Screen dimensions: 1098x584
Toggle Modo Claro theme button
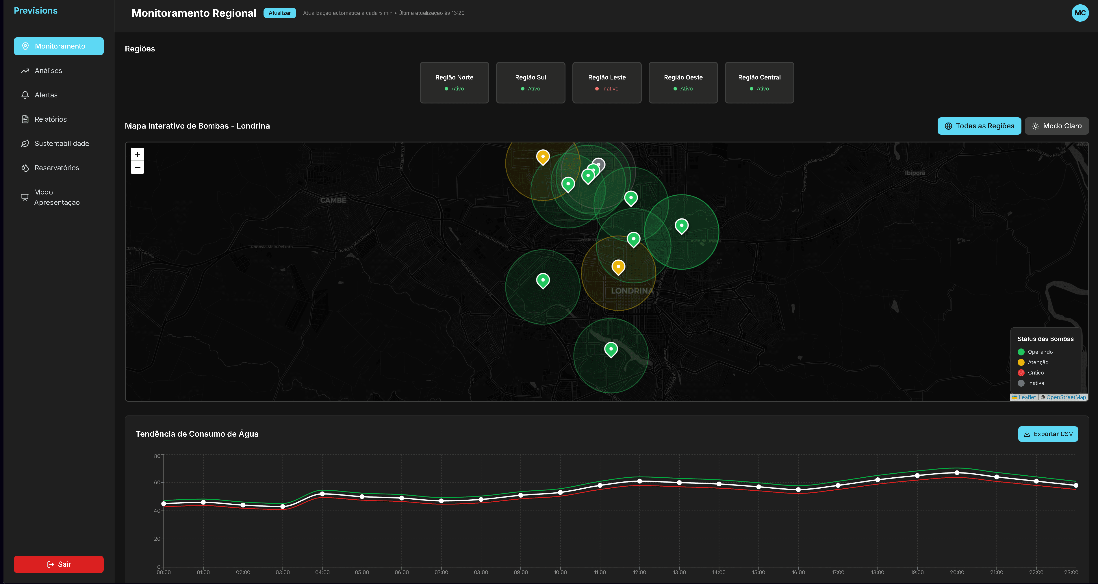coord(1056,126)
